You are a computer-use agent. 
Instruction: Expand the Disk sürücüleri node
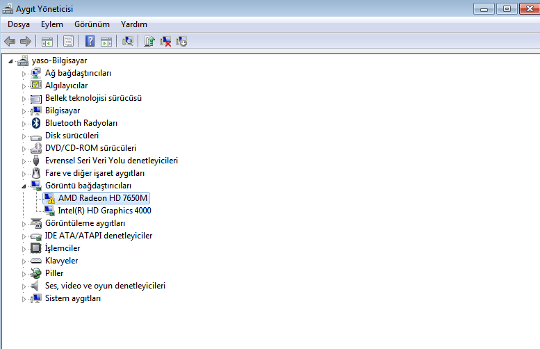coord(24,136)
